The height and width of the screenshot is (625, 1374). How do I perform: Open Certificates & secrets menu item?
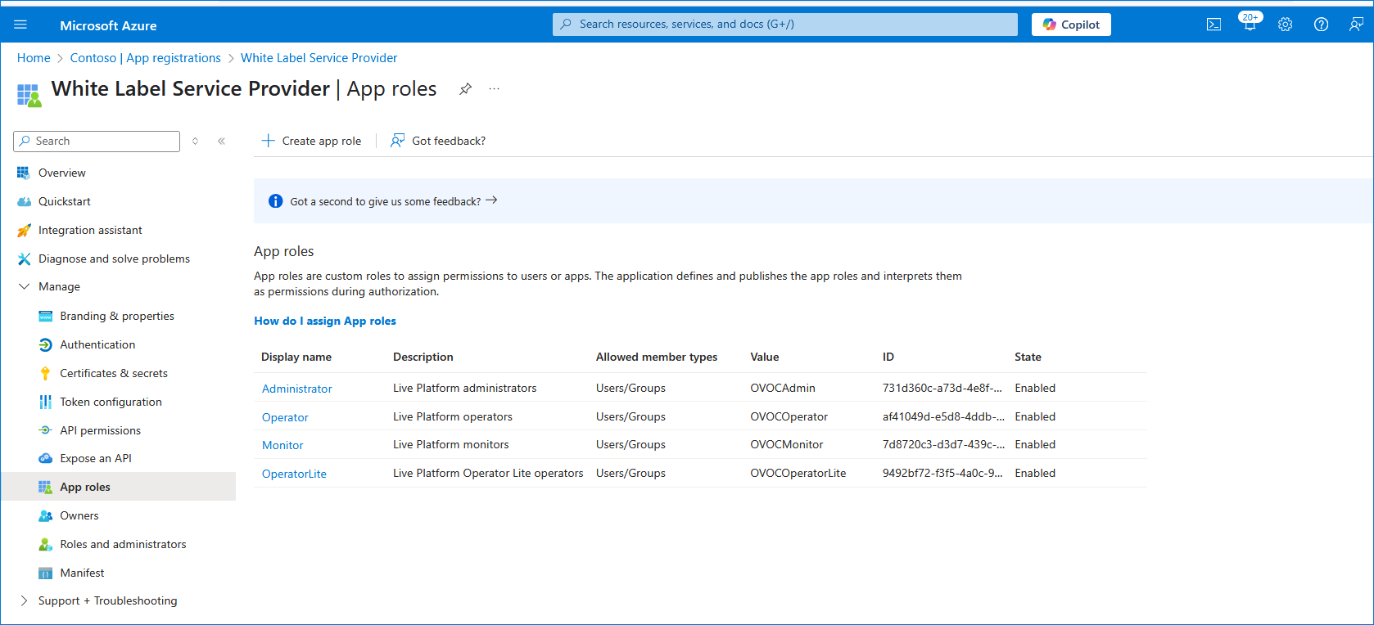coord(113,373)
